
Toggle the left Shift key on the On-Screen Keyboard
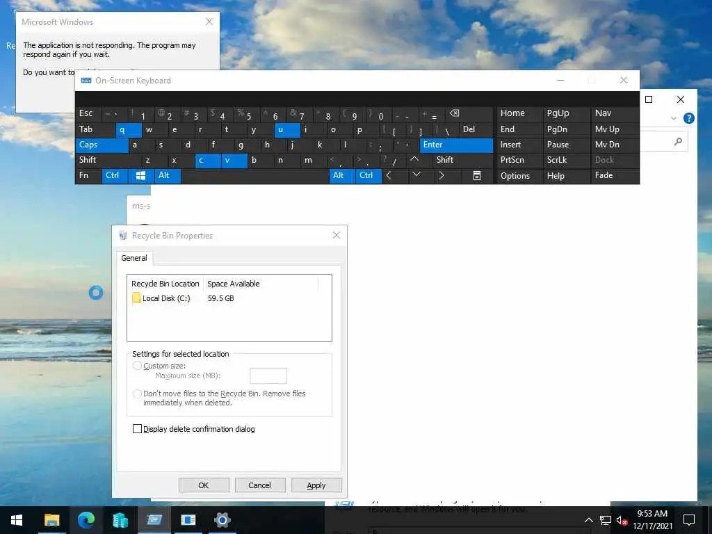pos(108,160)
